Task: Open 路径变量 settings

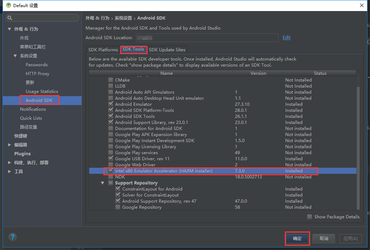Action: pos(29,127)
